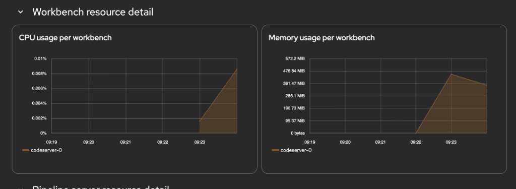Toggle codeserver-0 legend in Memory chart
This screenshot has width=516, height=189.
(x=292, y=150)
